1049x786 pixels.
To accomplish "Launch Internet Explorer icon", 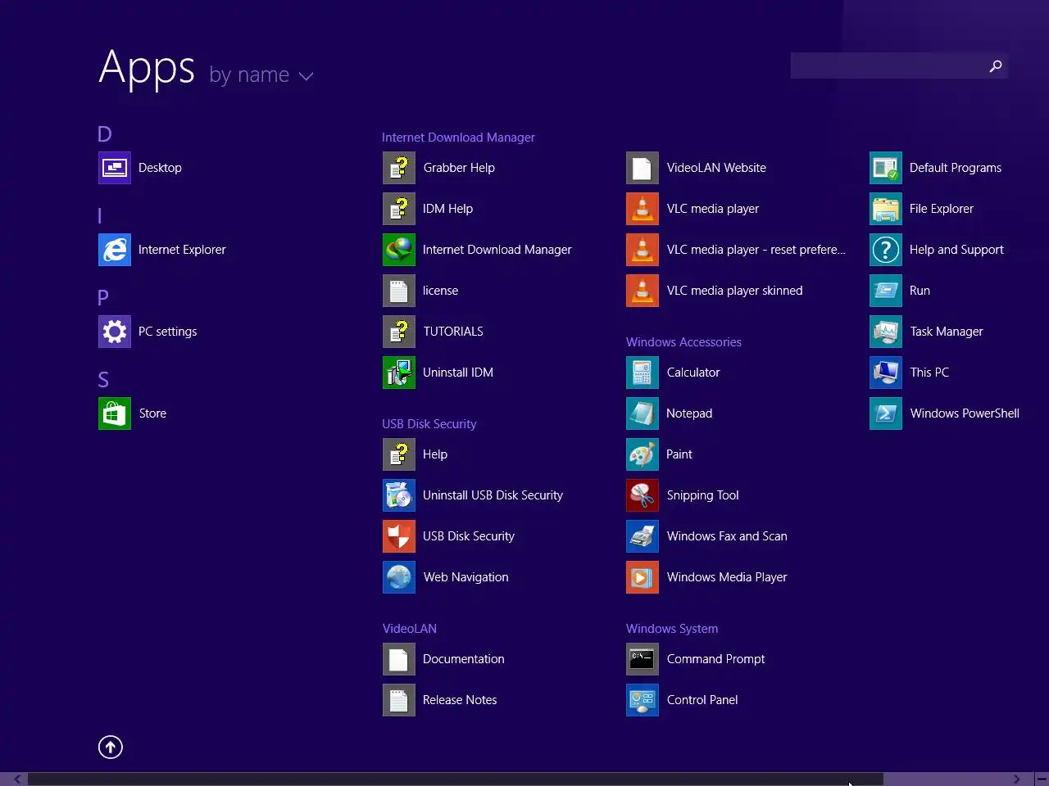I will [x=115, y=250].
